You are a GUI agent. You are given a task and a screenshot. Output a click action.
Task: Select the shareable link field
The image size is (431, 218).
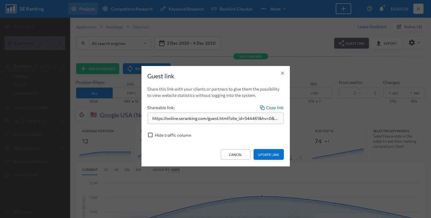(215, 118)
